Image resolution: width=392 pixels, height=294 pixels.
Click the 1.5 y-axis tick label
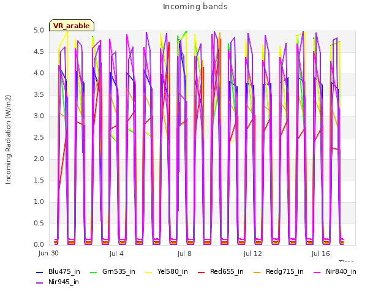(x=39, y=181)
